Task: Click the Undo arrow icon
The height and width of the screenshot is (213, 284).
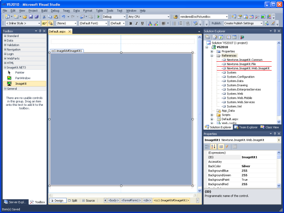Action: click(64, 17)
